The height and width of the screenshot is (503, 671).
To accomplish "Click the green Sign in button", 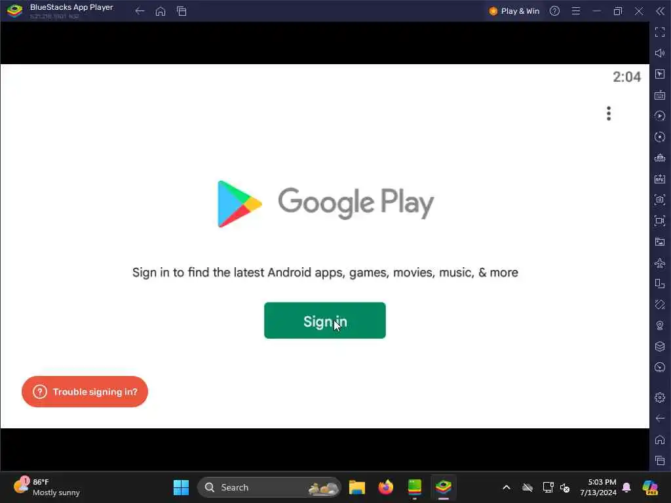I will coord(325,320).
